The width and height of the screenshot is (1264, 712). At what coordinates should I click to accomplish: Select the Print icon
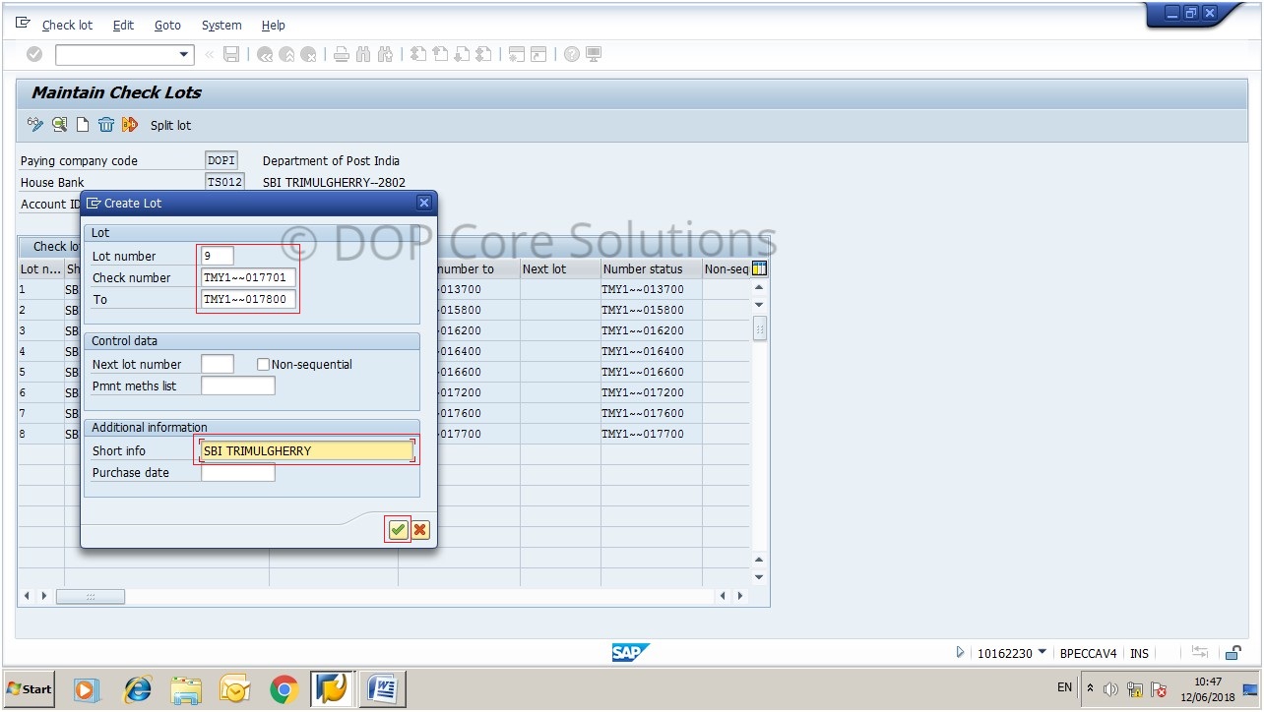[x=341, y=54]
